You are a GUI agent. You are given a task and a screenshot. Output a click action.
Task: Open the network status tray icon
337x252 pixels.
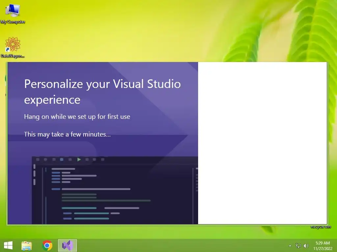point(298,246)
